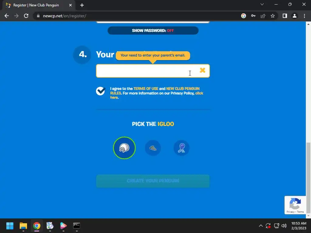Click the newcp.net address bar URL
311x233 pixels.
pyautogui.click(x=64, y=16)
